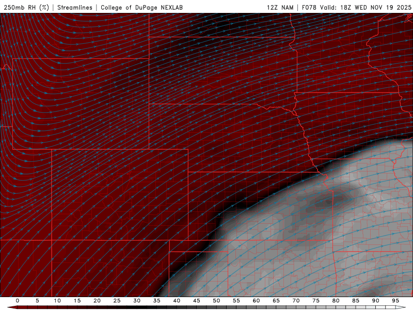This screenshot has height=310, width=413.
Task: Click the color bar label "0"
Action: tap(18, 301)
